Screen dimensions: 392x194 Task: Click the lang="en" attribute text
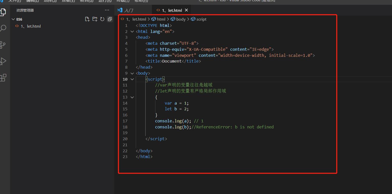coord(161,31)
